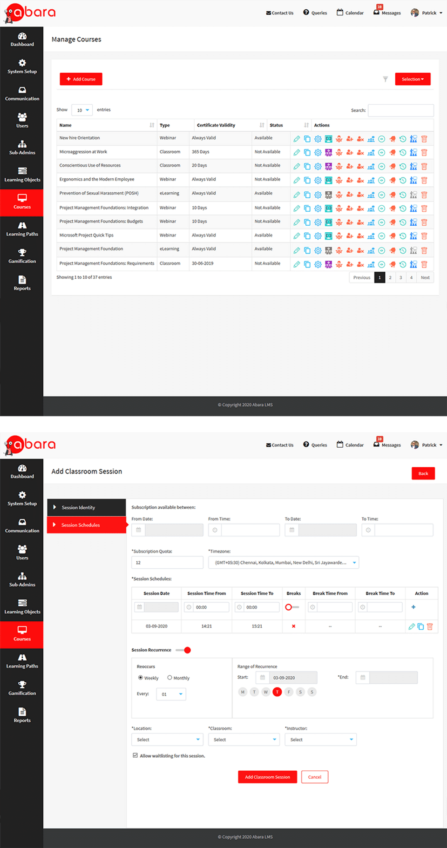Click notification bell for Project Management Foundations: Integration

393,209
